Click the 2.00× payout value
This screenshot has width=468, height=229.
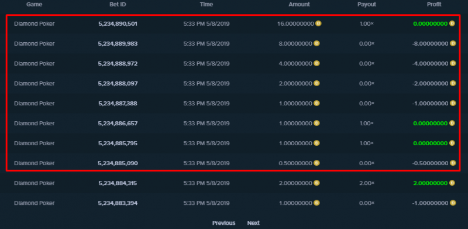click(367, 183)
